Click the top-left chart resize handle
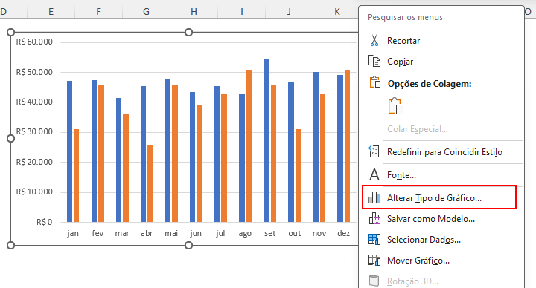 pyautogui.click(x=10, y=33)
